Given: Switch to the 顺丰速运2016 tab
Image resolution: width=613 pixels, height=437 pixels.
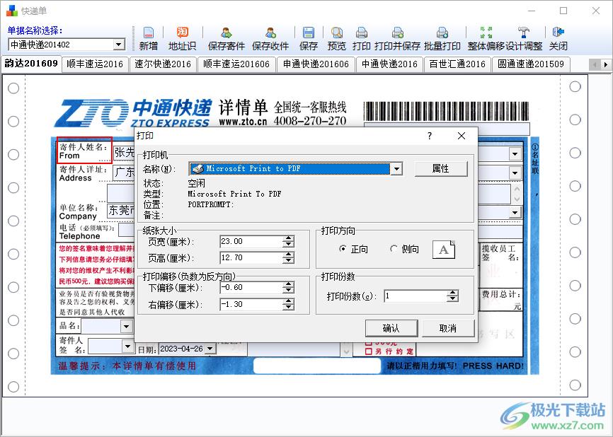Looking at the screenshot, I should [95, 64].
